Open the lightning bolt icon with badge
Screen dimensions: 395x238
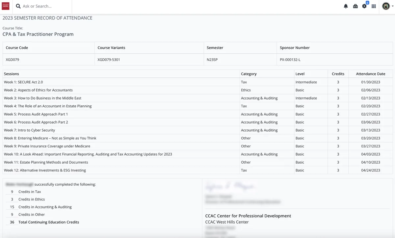point(364,6)
